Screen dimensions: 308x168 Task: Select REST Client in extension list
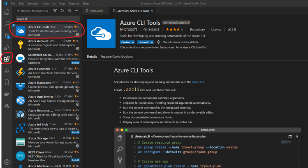click(x=48, y=156)
